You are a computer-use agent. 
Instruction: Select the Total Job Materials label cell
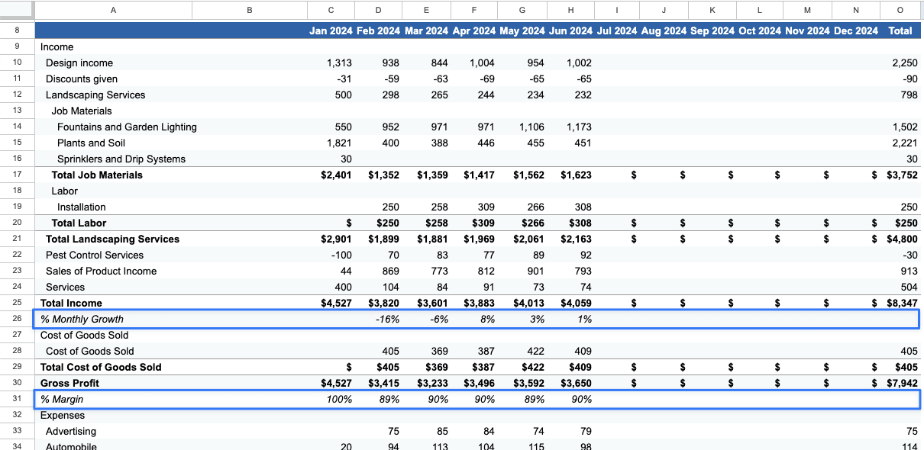point(97,175)
